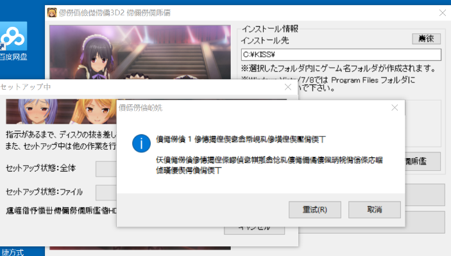
Task: Click the browse button beside インストール先
Action: click(x=426, y=38)
